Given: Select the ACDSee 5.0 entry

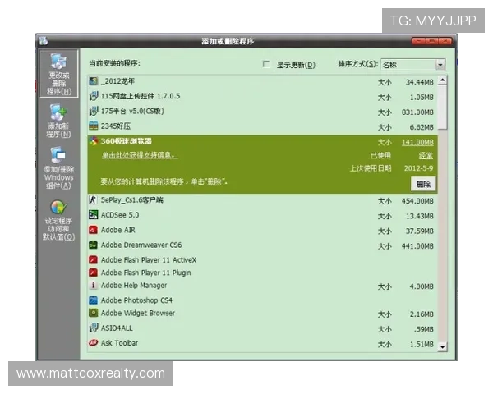Looking at the screenshot, I should [x=262, y=215].
